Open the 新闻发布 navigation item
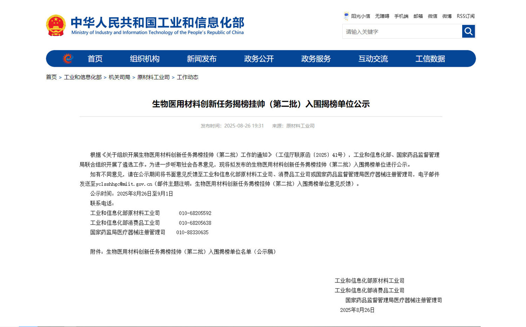 coord(202,59)
